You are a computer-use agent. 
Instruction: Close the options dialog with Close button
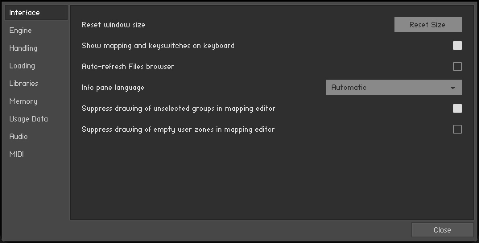click(x=442, y=230)
